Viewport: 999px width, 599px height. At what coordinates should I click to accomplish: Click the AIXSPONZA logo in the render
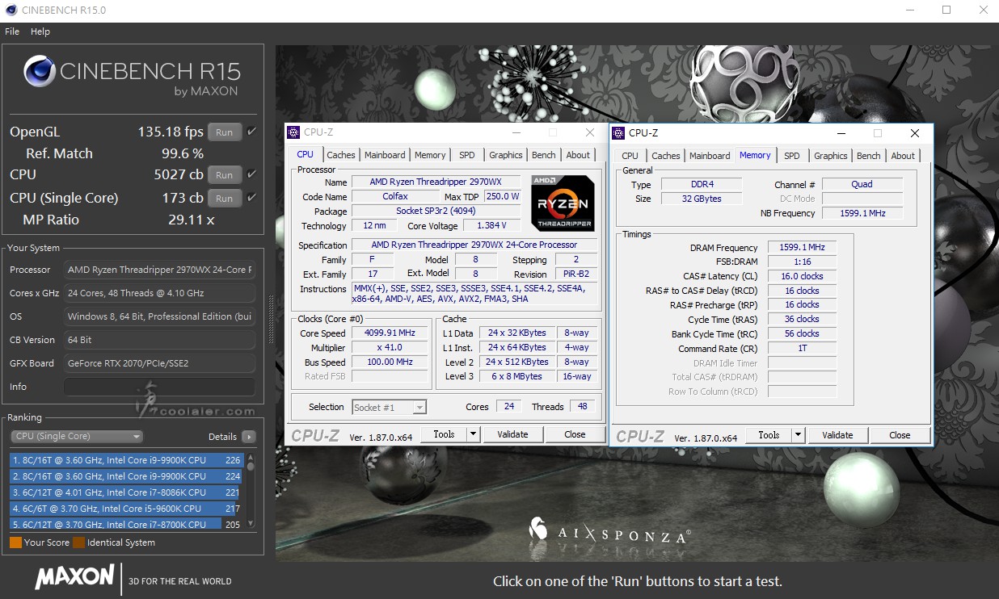click(610, 533)
